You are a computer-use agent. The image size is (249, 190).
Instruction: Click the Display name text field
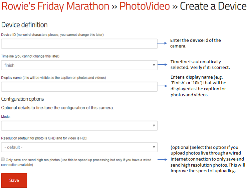click(79, 87)
